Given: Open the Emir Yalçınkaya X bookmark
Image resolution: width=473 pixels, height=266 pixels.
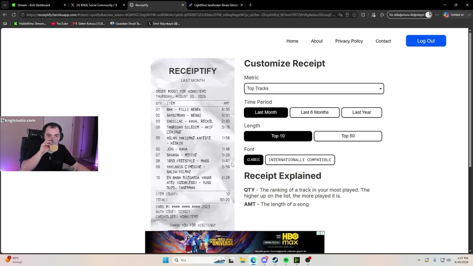Looking at the screenshot, I should click(x=164, y=24).
